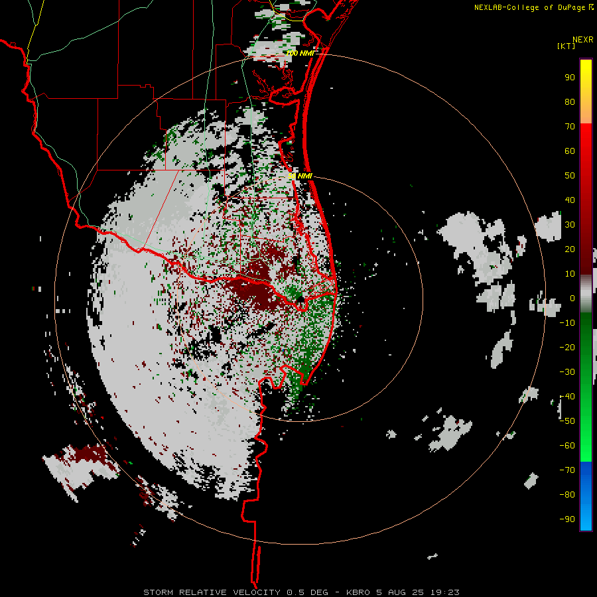Click the -10 value on the velocity scale
Viewport: 597px width, 597px height.
click(567, 323)
